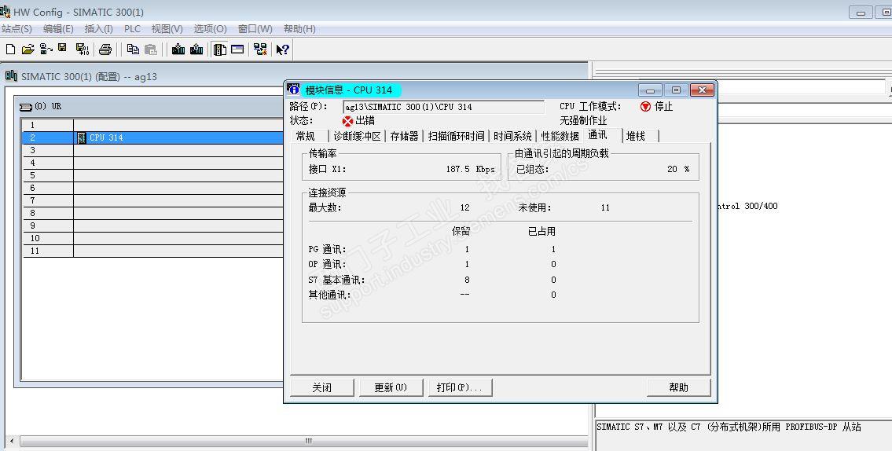Click the Open ONLINE station icon
Screen dimensions: 892x451
click(x=46, y=49)
